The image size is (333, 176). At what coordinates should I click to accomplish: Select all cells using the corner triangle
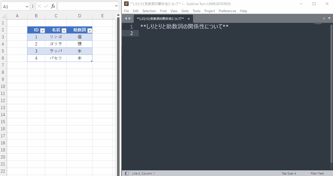pyautogui.click(x=4, y=16)
